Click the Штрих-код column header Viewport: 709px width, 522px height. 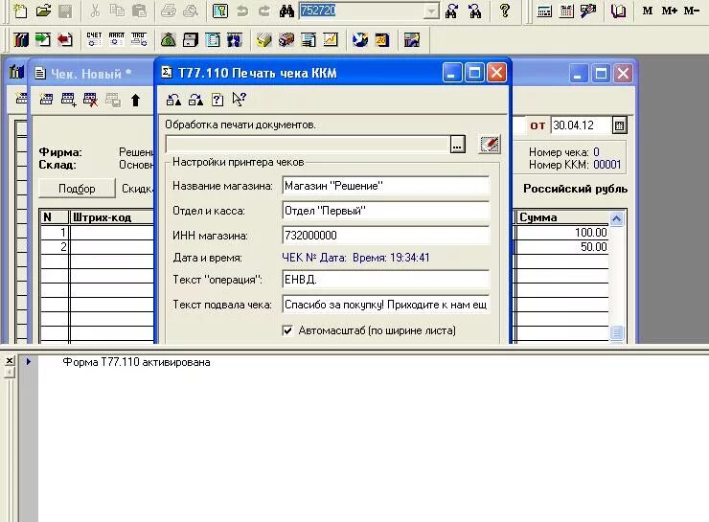click(112, 217)
